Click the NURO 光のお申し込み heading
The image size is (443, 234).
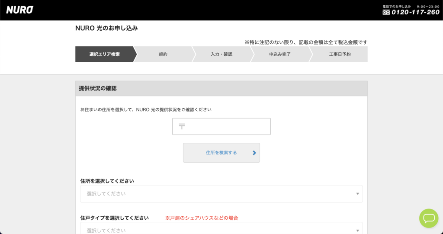[x=106, y=28]
